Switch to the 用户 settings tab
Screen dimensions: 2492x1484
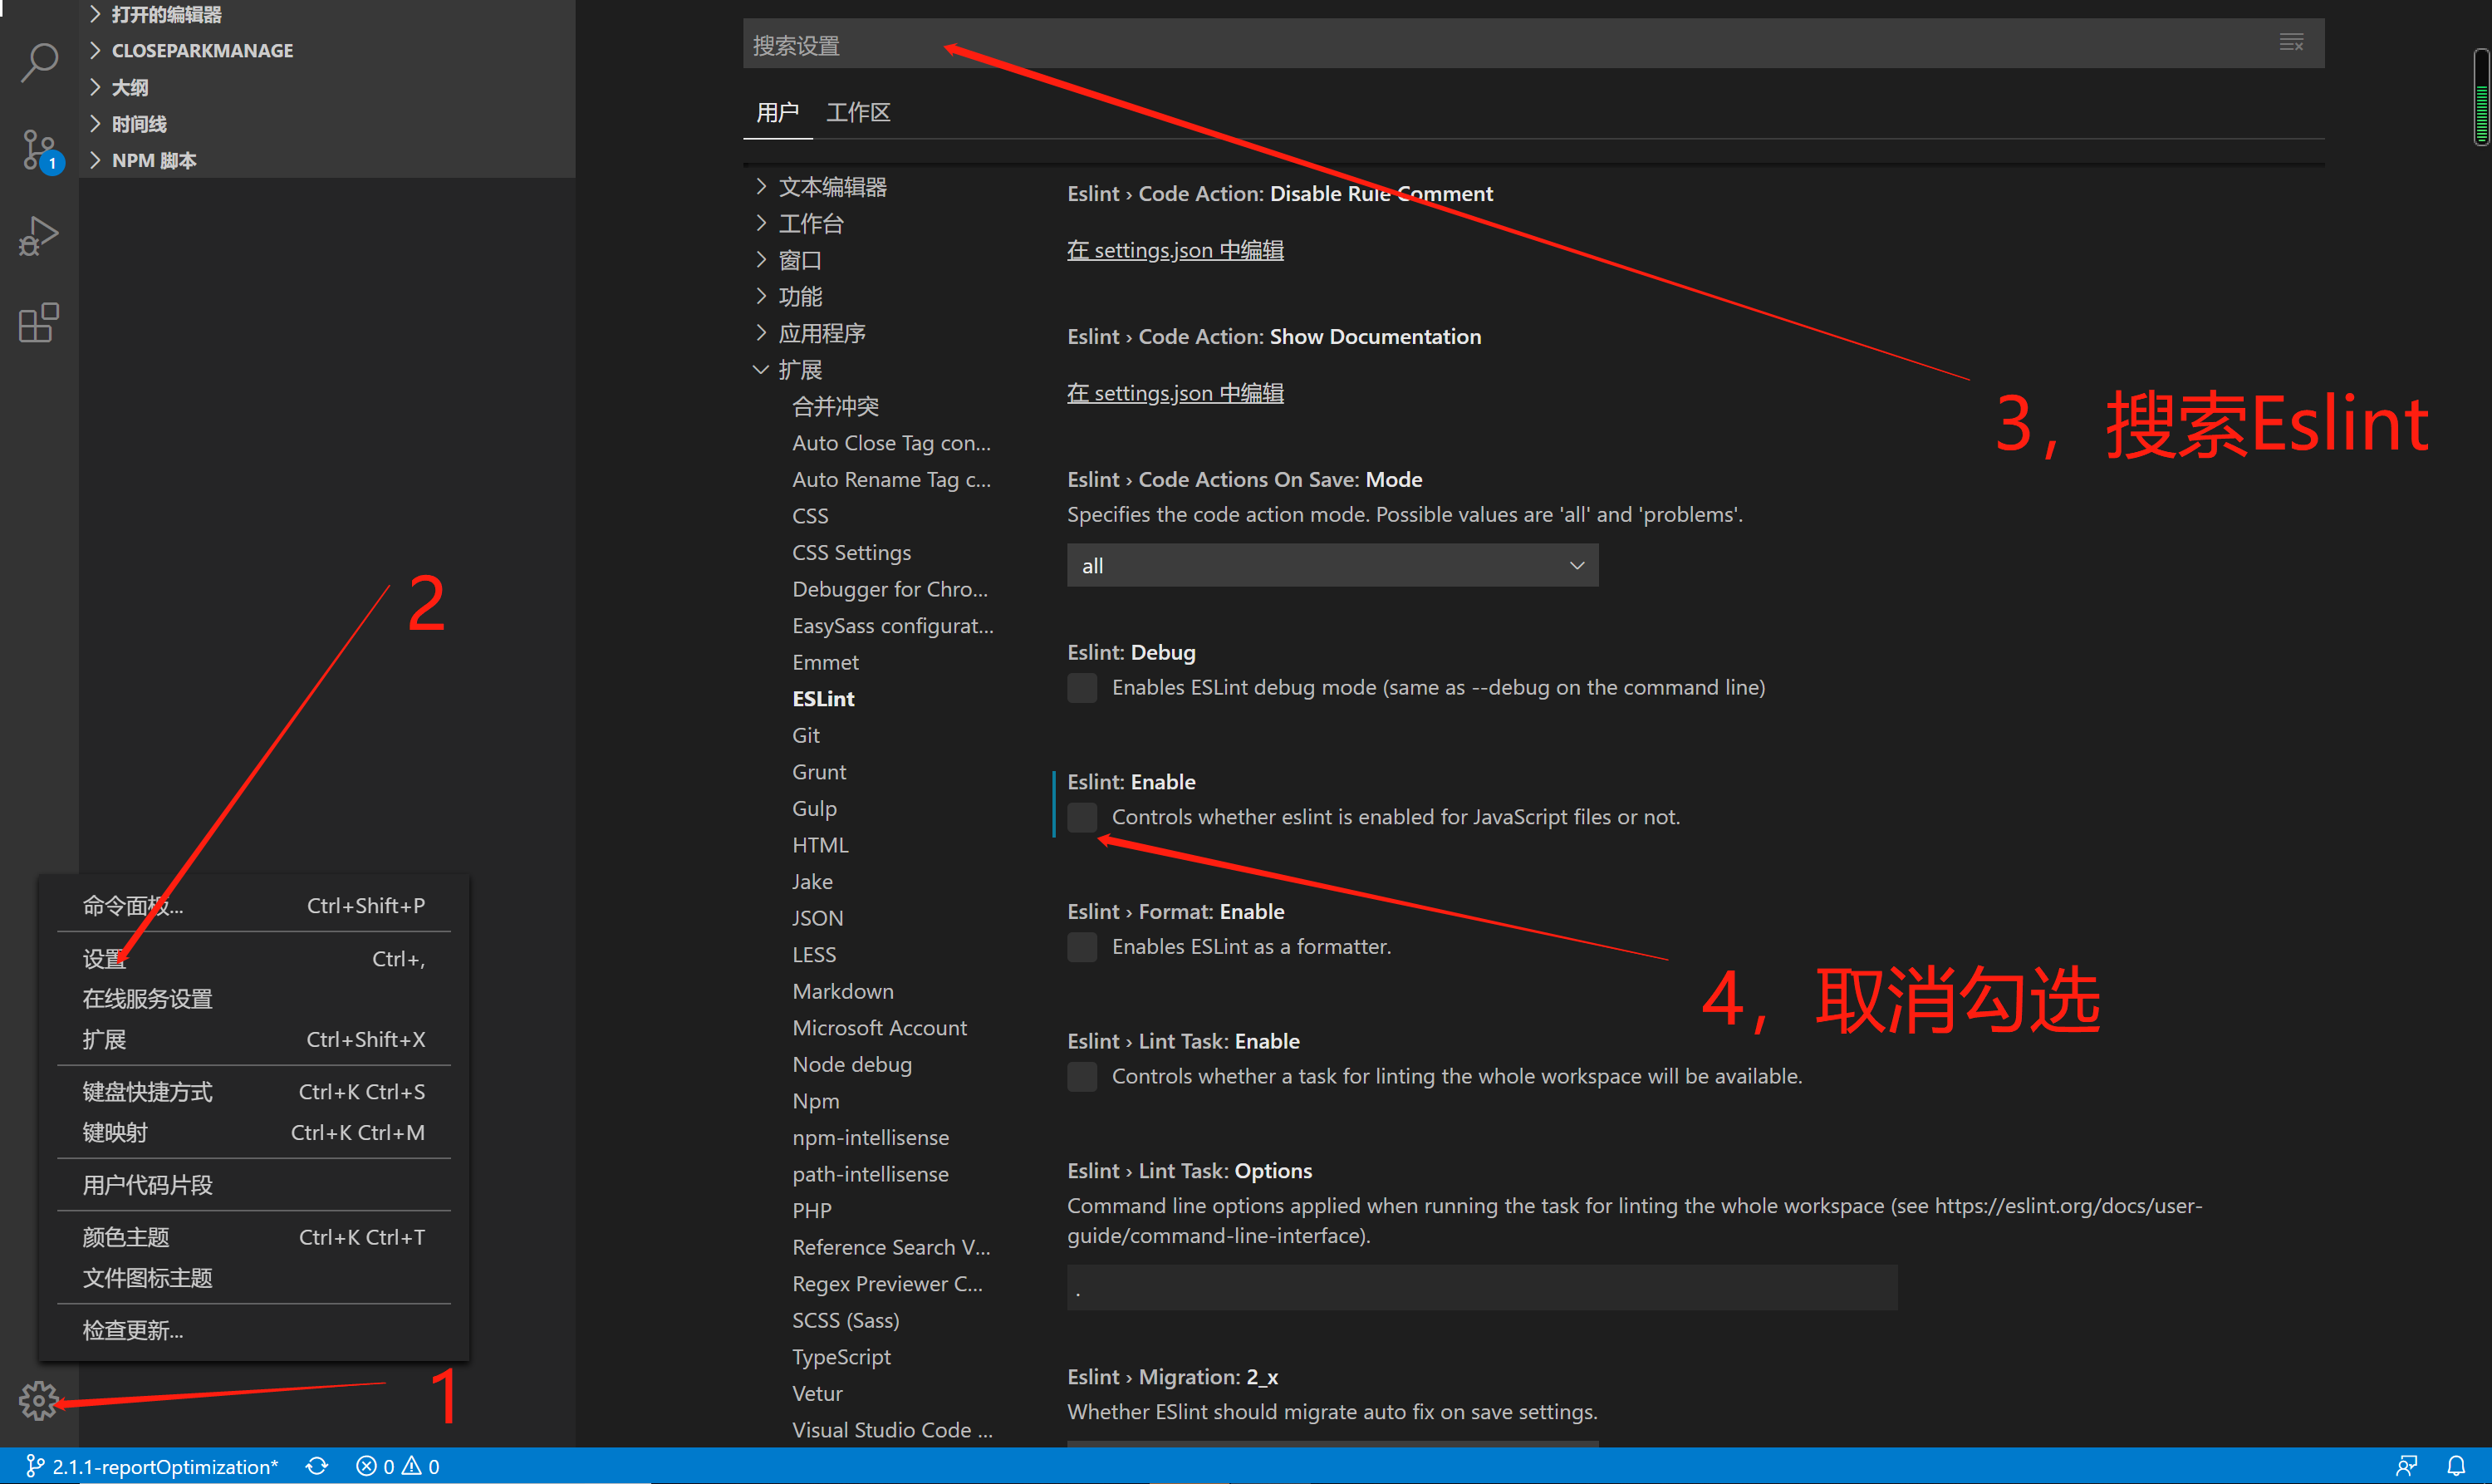point(778,112)
